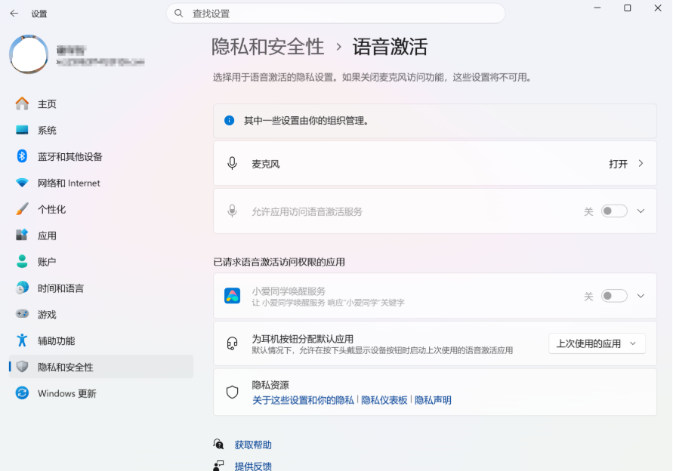Viewport: 673px width, 471px height.
Task: Click the 提供反馈 feedback icon
Action: (218, 466)
